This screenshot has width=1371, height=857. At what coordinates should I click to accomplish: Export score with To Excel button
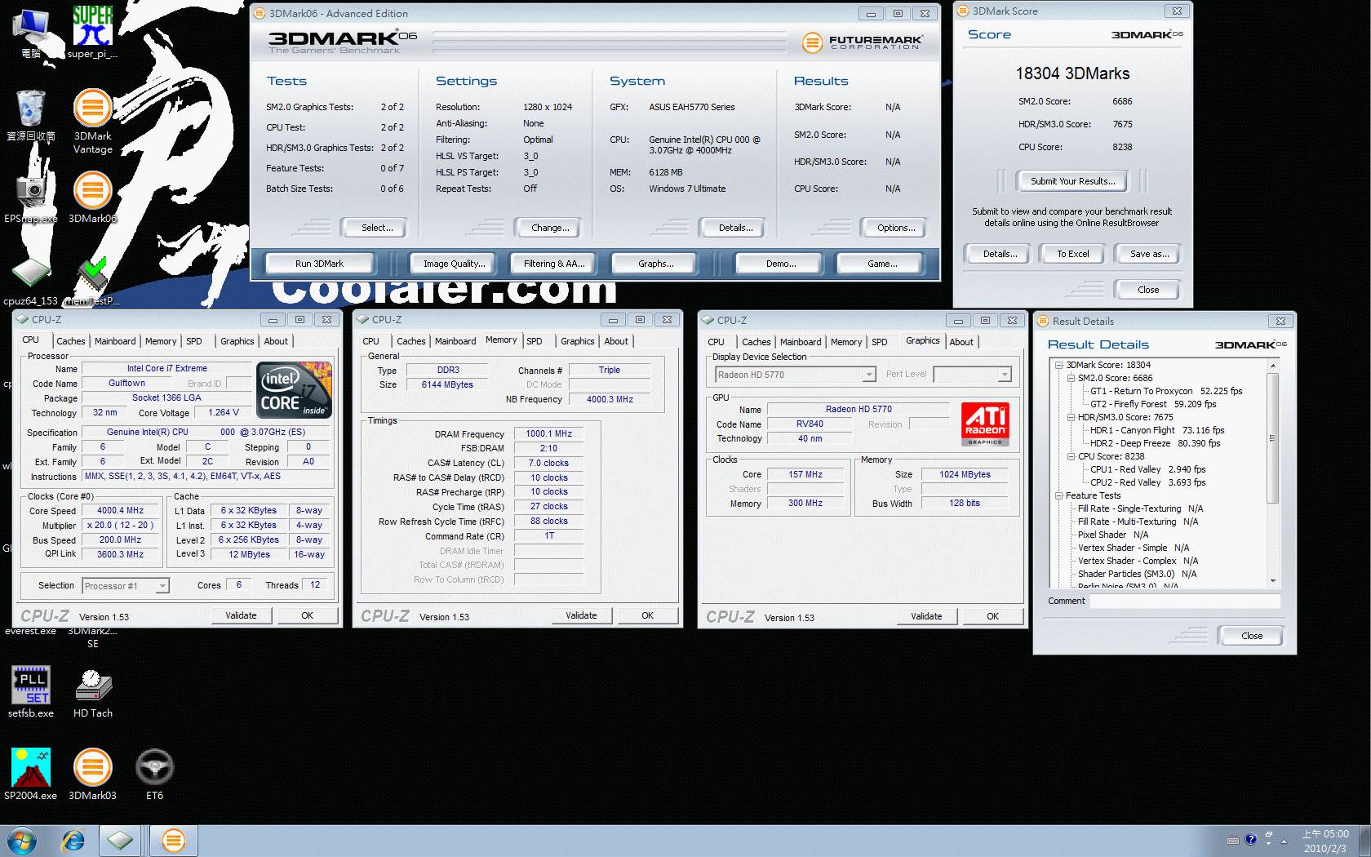coord(1072,254)
